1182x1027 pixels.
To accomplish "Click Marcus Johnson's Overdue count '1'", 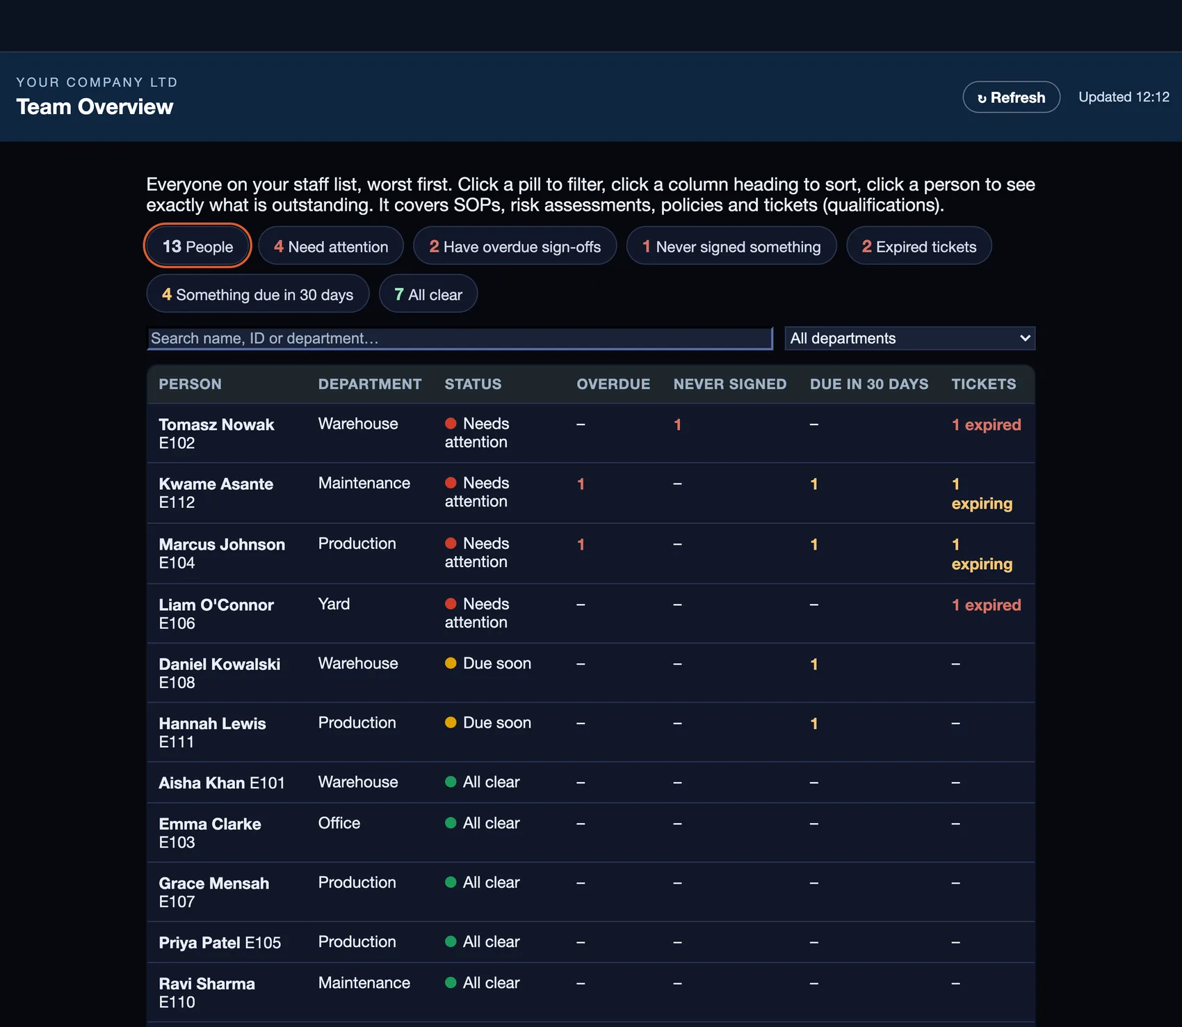I will (581, 544).
